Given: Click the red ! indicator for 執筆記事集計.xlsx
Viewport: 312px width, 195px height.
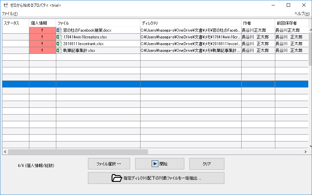Looking at the screenshot, I should [42, 50].
